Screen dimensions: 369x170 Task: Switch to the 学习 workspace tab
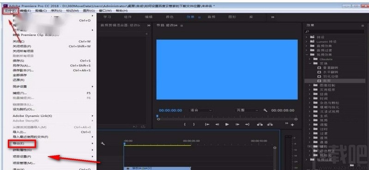tap(107, 17)
